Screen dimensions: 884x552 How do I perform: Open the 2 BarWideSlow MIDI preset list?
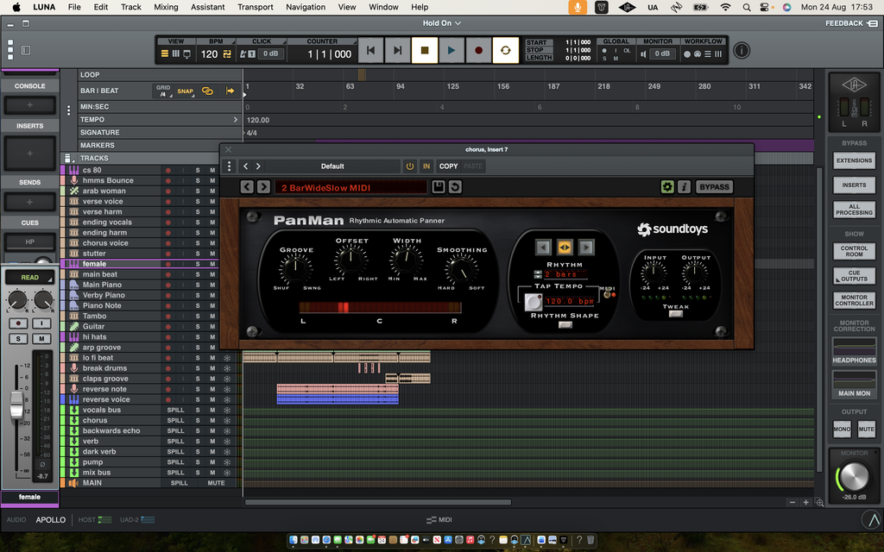point(350,187)
